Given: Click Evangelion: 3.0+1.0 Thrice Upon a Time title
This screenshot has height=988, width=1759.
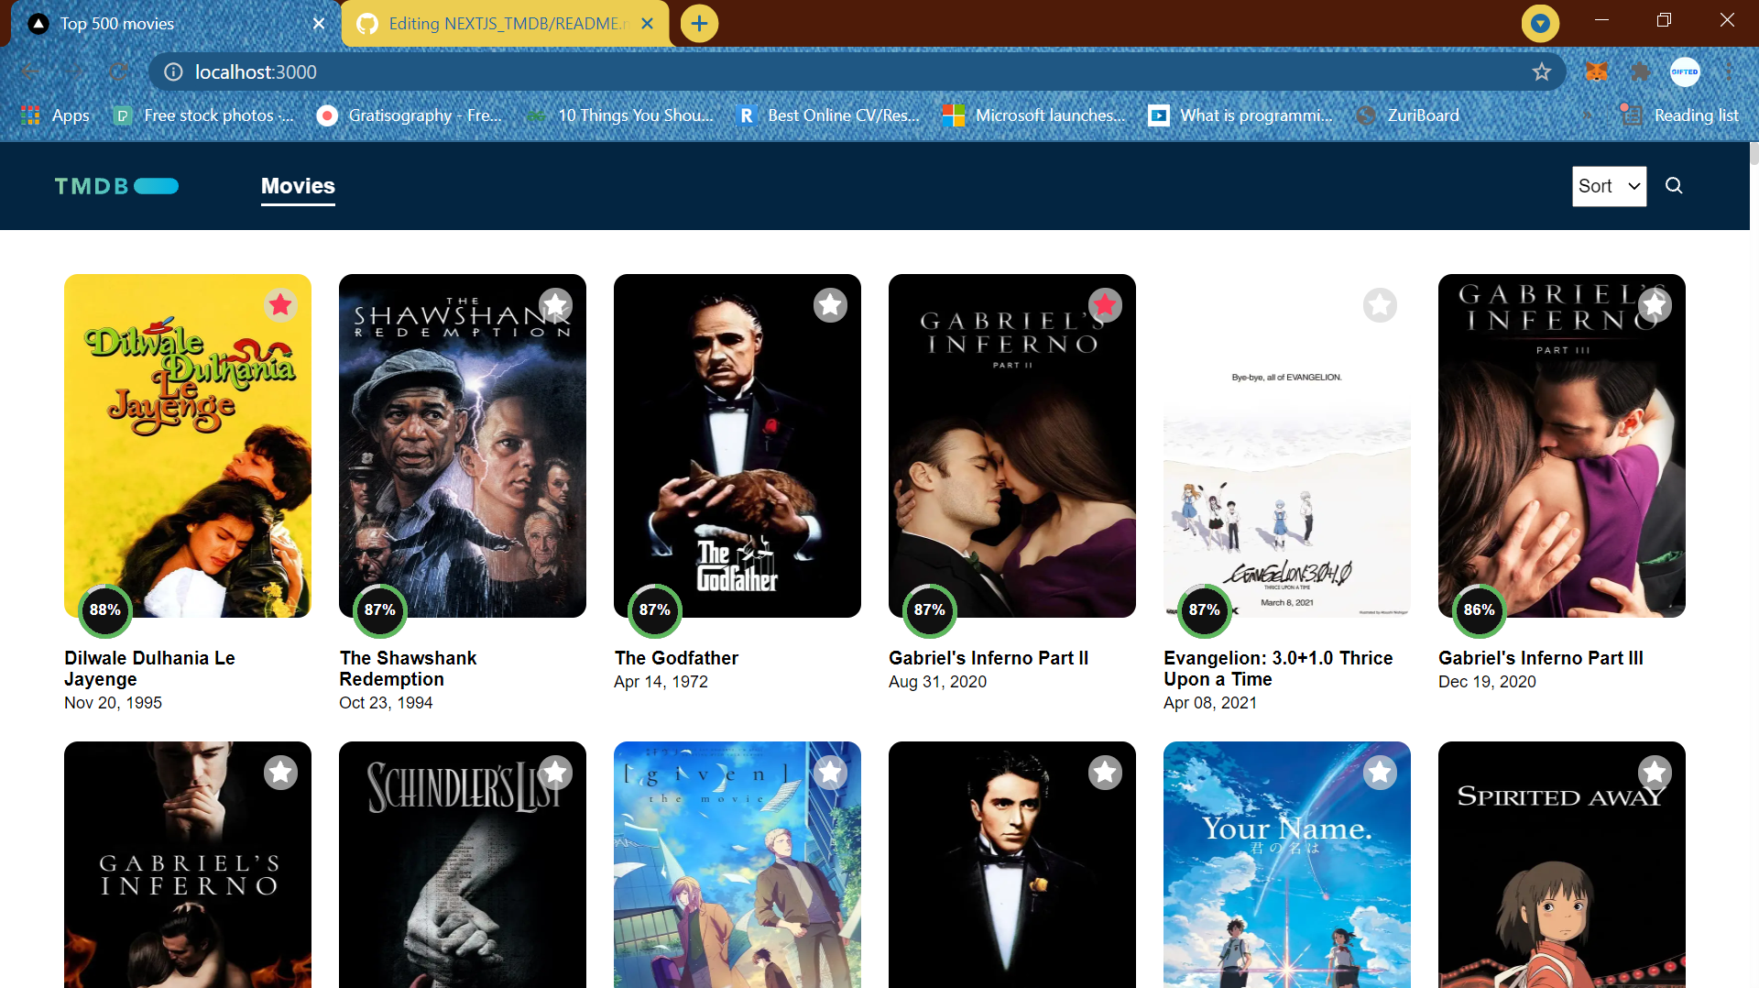Looking at the screenshot, I should [x=1278, y=669].
